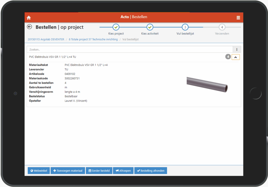Focus the Zoeken search field
Viewport: 268px width, 187px height.
130,49
